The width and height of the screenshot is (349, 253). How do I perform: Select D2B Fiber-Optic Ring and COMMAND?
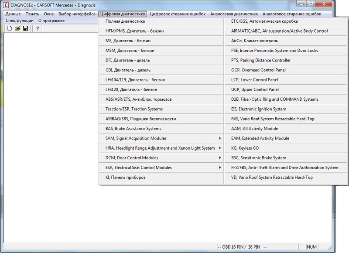pyautogui.click(x=286, y=99)
